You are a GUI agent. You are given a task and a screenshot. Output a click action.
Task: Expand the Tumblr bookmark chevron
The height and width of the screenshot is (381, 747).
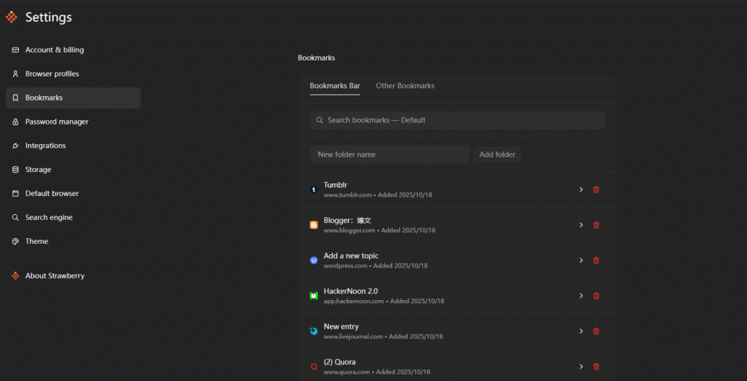(581, 189)
